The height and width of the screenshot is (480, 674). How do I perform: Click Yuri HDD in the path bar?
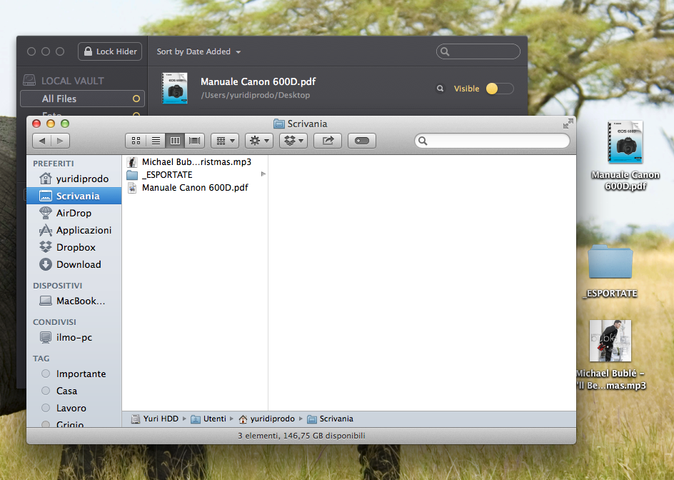pos(155,419)
